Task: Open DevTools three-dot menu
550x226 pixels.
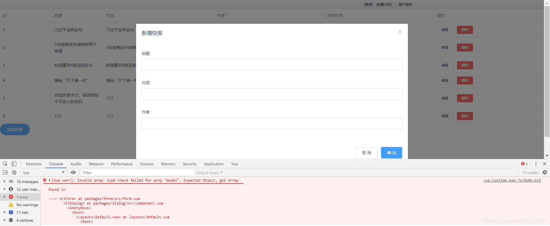Action: coord(536,164)
